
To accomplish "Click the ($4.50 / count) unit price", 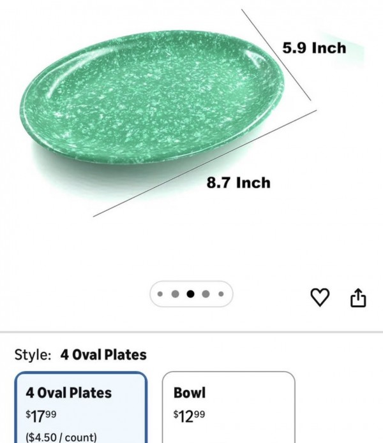I will tap(61, 437).
